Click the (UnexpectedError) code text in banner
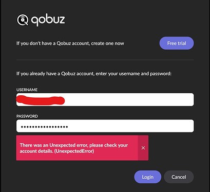210x192 pixels. coord(74,151)
